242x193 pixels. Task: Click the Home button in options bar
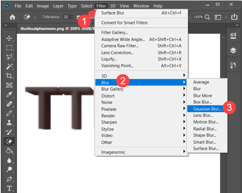pyautogui.click(x=12, y=17)
